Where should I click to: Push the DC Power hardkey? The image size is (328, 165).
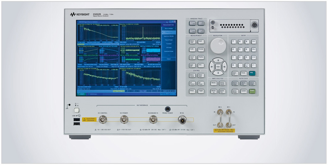pos(201,83)
